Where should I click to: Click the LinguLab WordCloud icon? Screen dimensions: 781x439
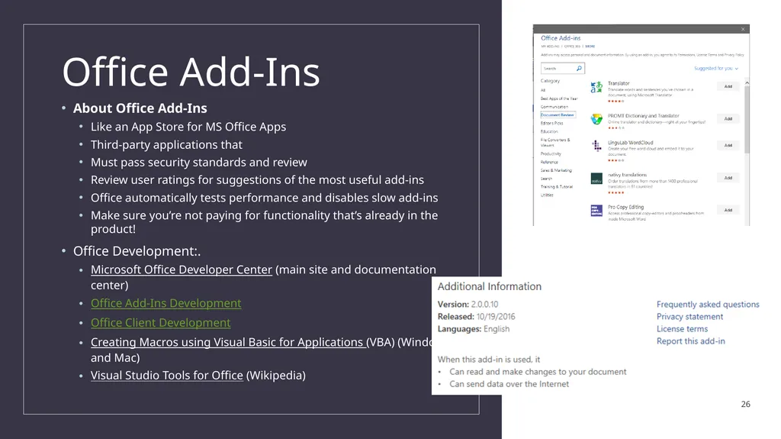[x=596, y=146]
